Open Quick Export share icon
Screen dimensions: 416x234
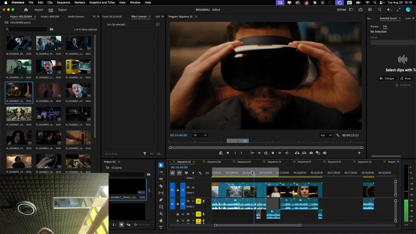coord(360,10)
